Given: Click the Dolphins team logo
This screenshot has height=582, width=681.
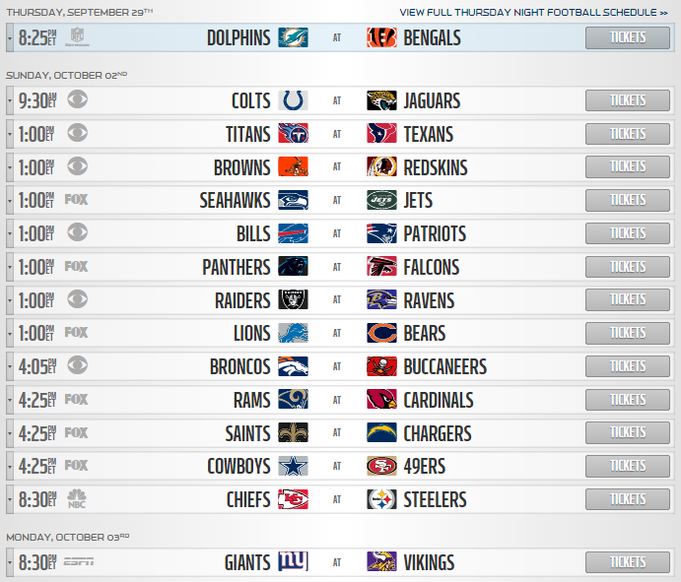Looking at the screenshot, I should point(293,37).
